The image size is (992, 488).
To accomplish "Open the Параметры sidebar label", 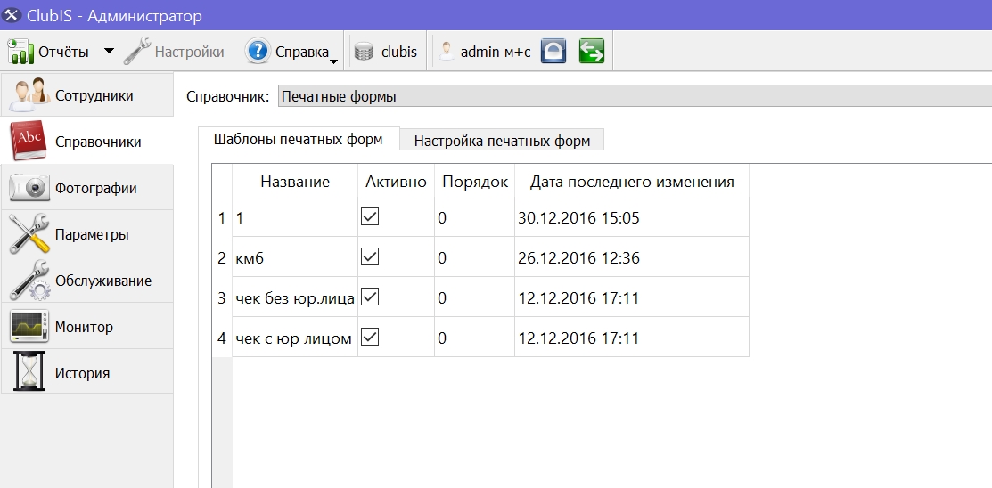I will pyautogui.click(x=92, y=234).
